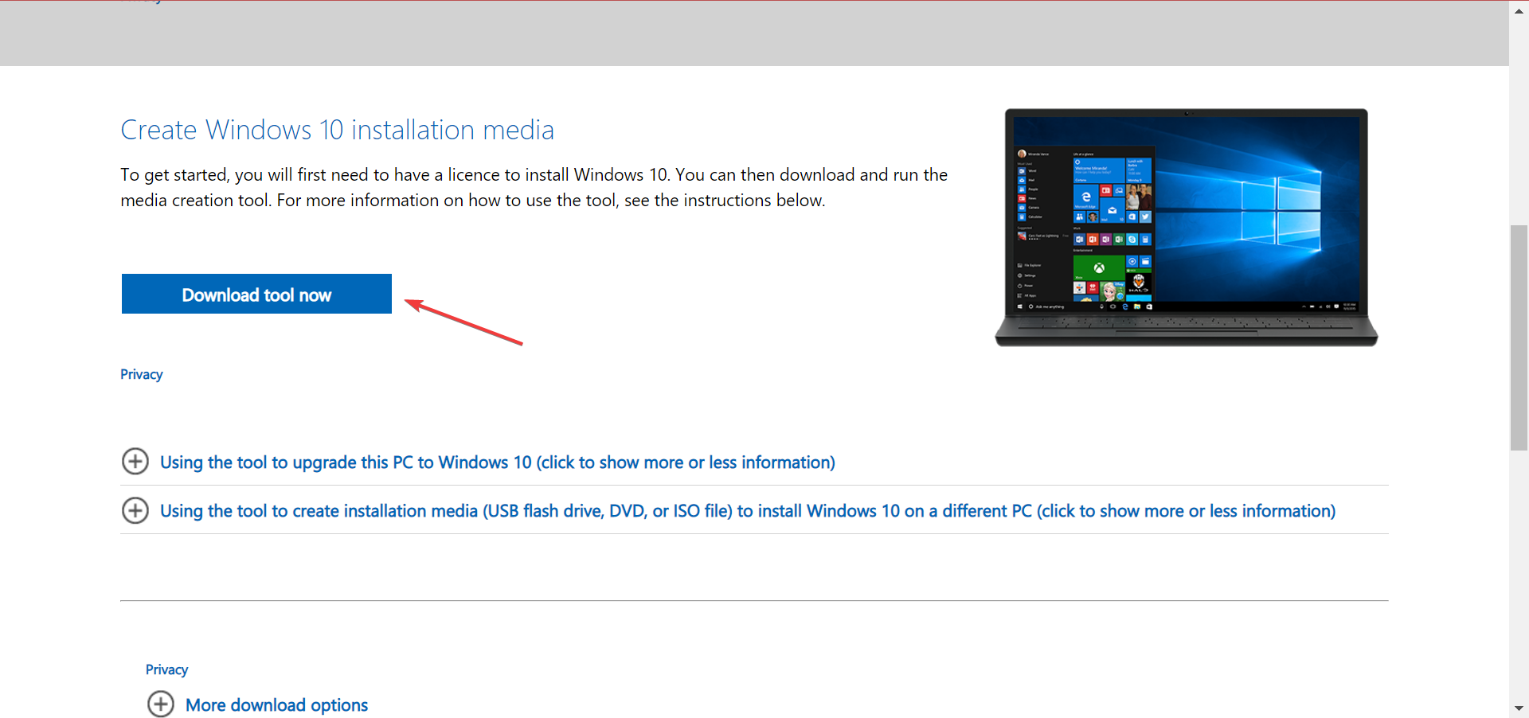
Task: Open 'Using the tool to upgrade this PC' link
Action: (x=498, y=462)
